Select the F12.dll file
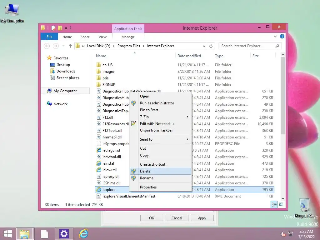Image resolution: width=320 pixels, height=240 pixels. click(x=108, y=117)
